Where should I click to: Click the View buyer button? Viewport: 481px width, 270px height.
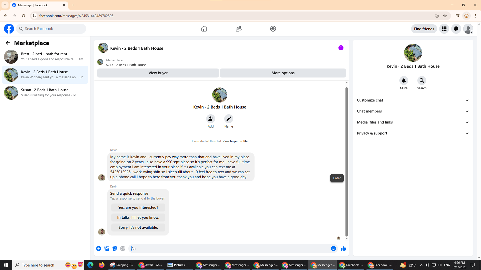158,73
